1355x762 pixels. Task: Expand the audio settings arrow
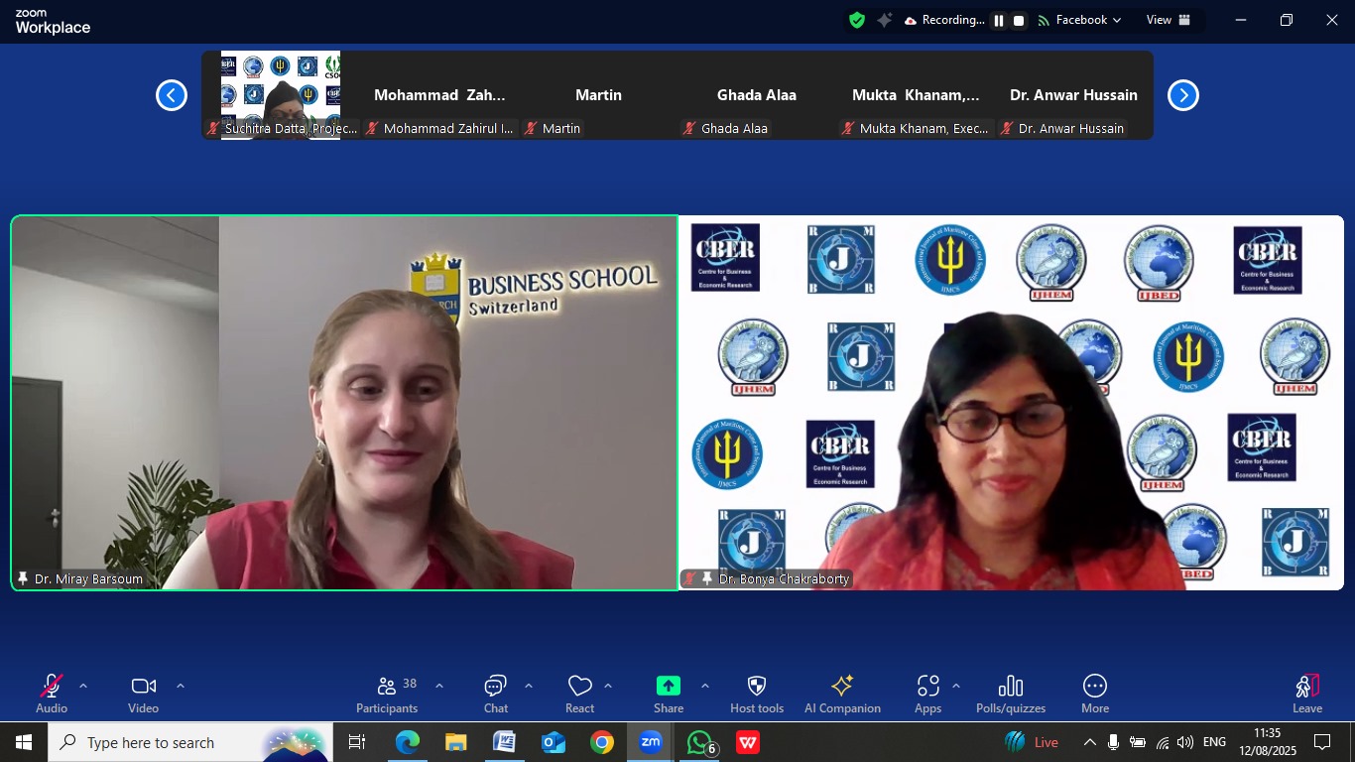coord(83,686)
